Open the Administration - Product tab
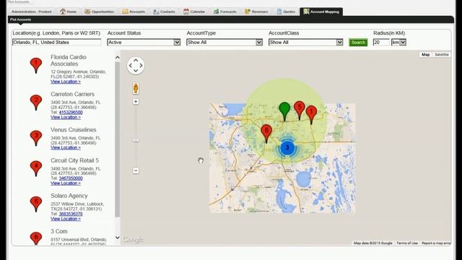 pyautogui.click(x=31, y=12)
